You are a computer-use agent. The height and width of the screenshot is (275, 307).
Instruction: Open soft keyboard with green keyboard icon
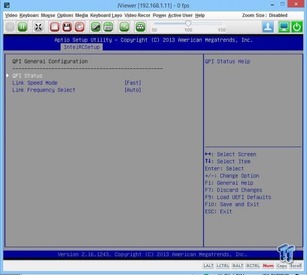[108, 27]
